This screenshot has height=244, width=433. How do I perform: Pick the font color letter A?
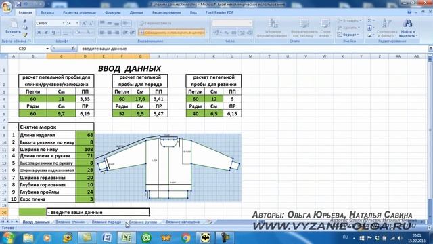[x=88, y=33]
